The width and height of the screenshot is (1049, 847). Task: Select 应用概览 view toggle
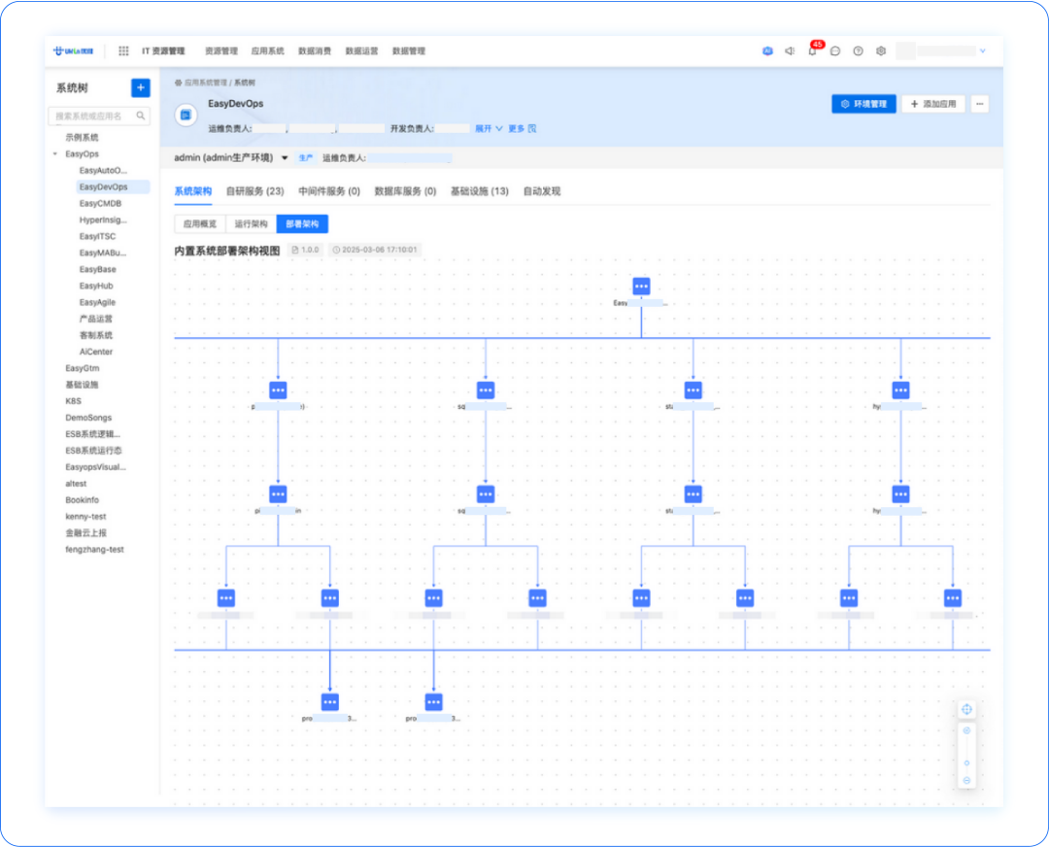point(200,224)
